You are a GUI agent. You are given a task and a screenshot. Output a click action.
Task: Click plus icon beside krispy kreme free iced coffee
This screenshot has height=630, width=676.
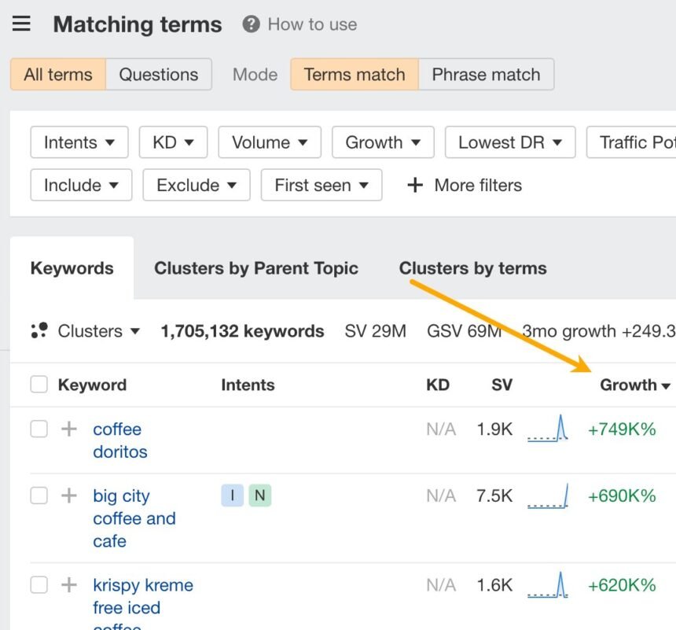(x=70, y=585)
